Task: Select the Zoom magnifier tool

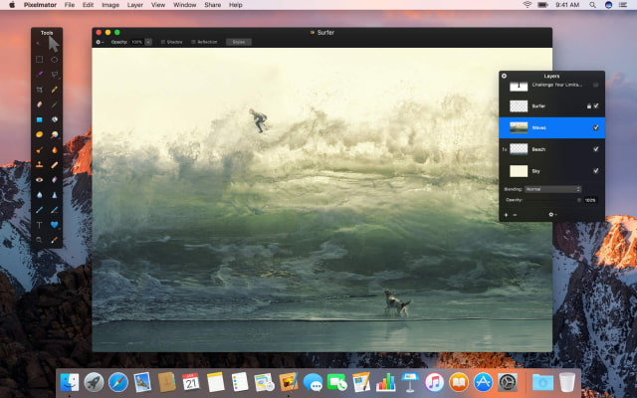Action: (40, 240)
